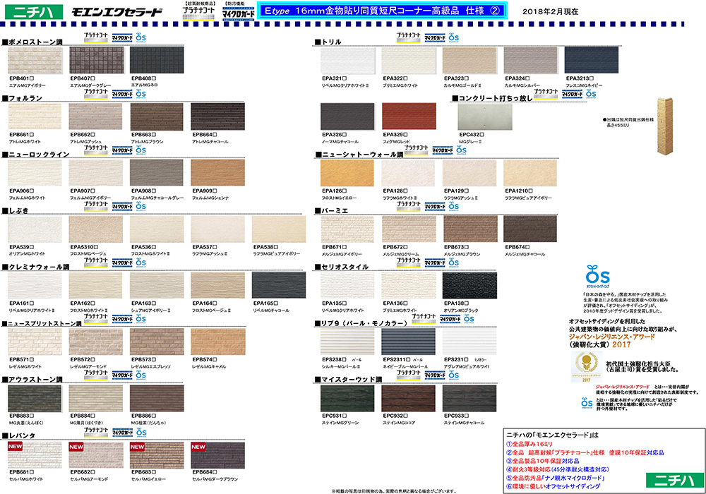Viewport: 706px width, 494px height.
Task: Click the EPA5310 product code label
Action: coord(83,247)
